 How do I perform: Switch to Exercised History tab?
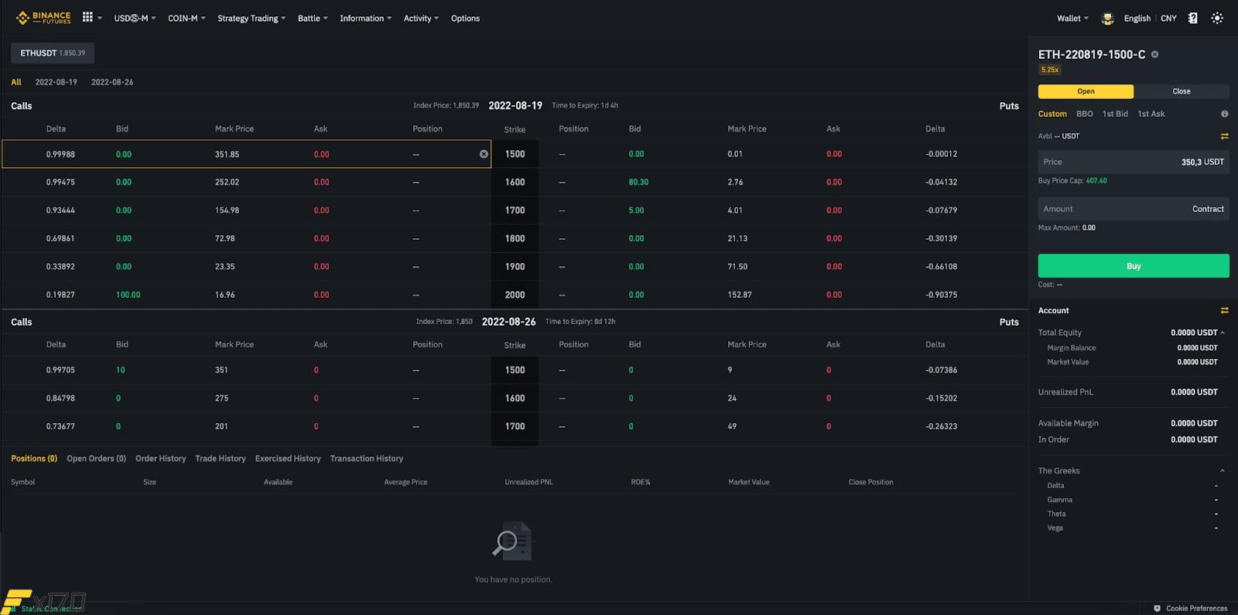288,459
